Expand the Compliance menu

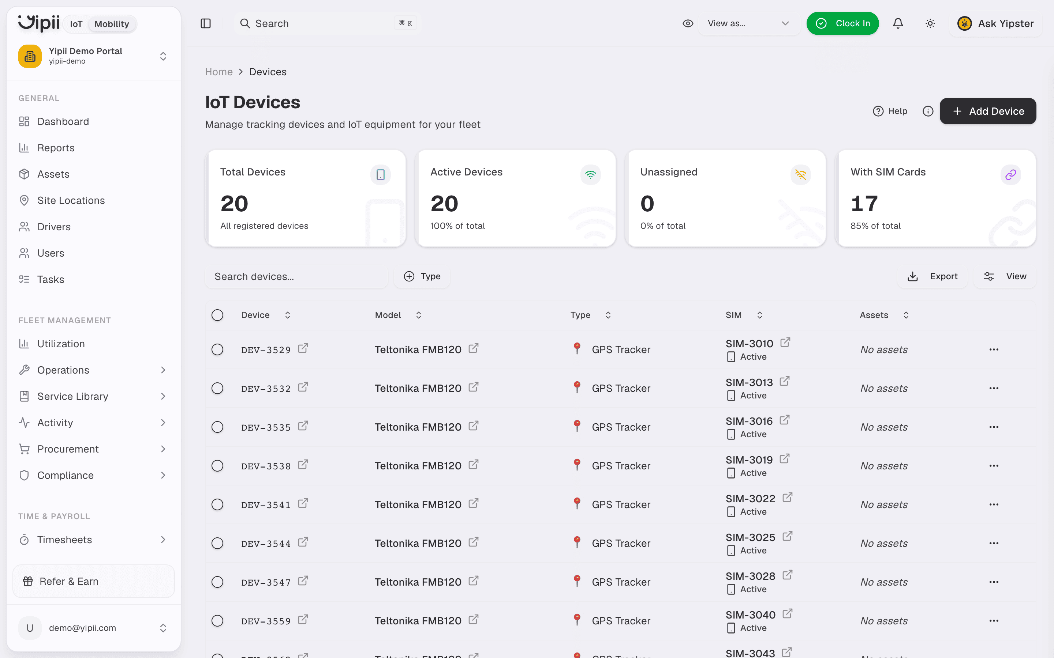(94, 475)
